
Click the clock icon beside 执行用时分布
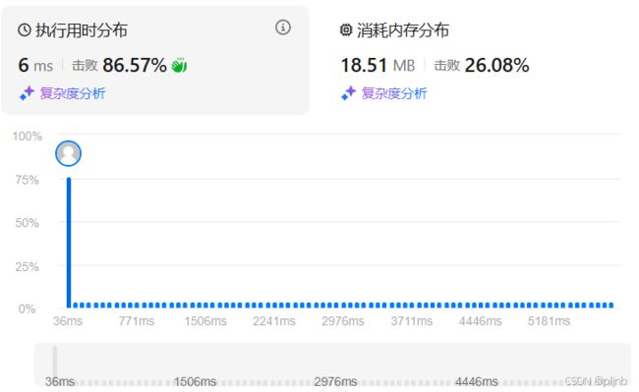coord(25,30)
